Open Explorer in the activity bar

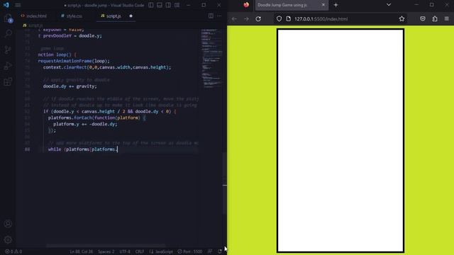coord(8,18)
